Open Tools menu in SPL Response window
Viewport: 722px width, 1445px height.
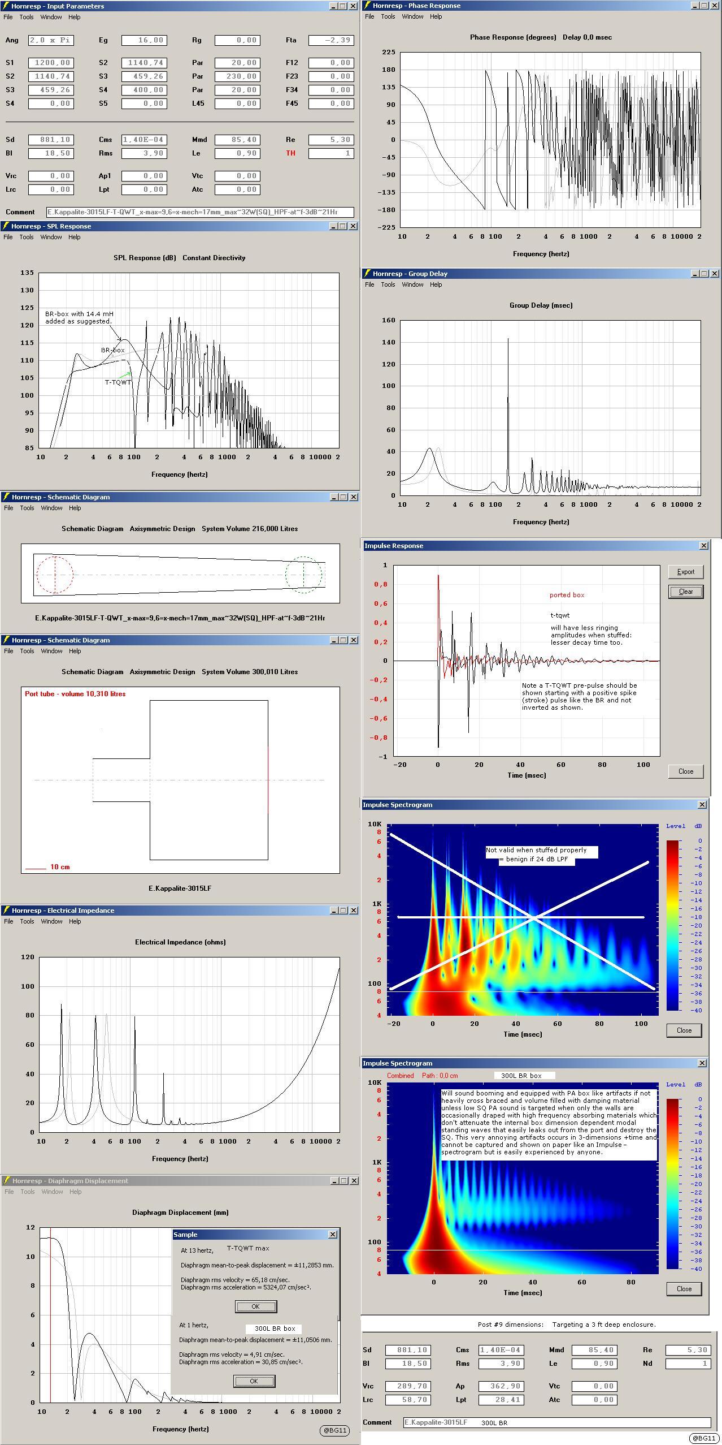(27, 237)
